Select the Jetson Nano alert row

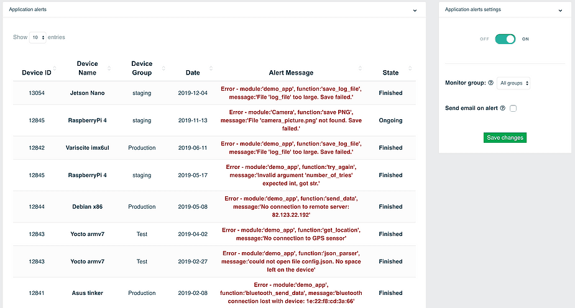[214, 93]
